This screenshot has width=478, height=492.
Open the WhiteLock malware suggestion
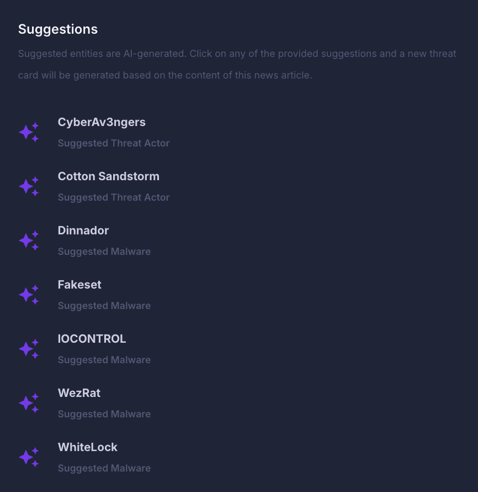click(87, 447)
